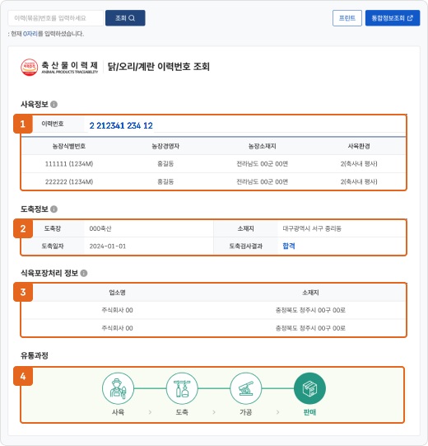428x446 pixels.
Task: Click the traceability number 2 212341 234 12
Action: coord(121,125)
